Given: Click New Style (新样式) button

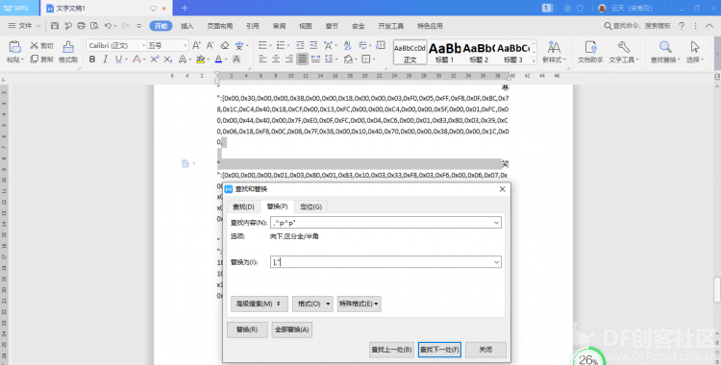Looking at the screenshot, I should (554, 52).
